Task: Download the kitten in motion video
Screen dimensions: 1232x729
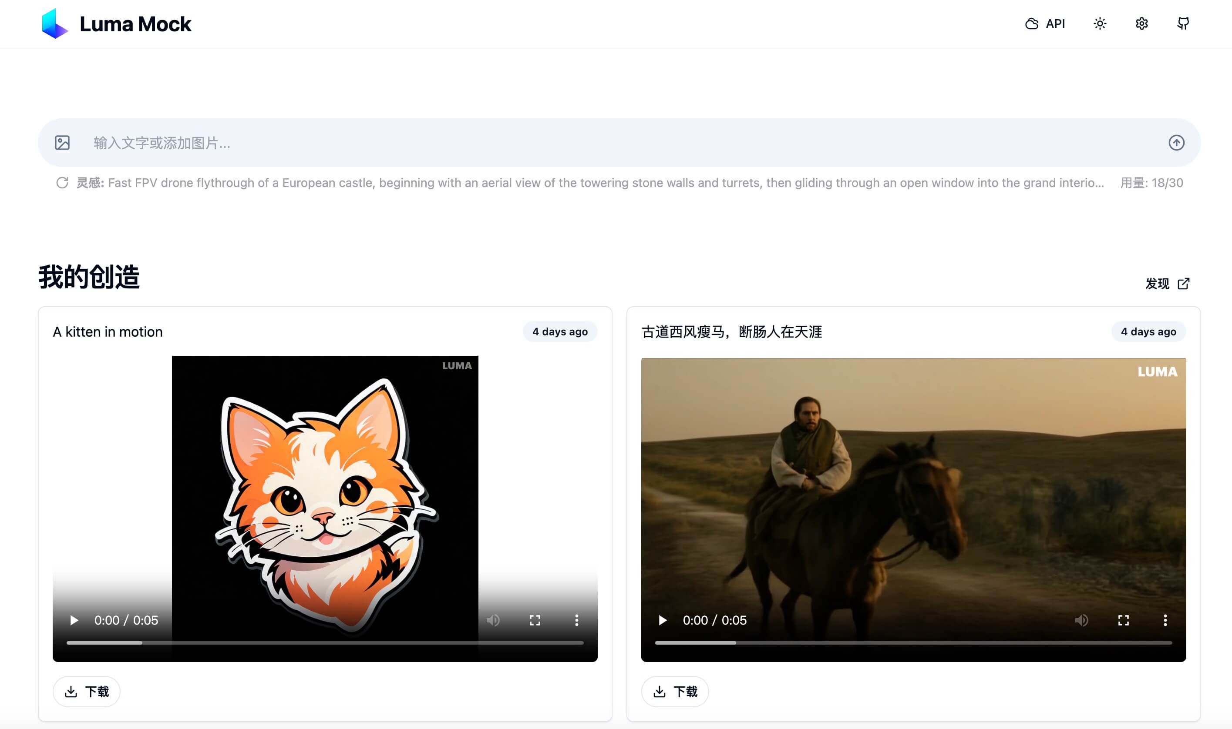Action: point(87,692)
